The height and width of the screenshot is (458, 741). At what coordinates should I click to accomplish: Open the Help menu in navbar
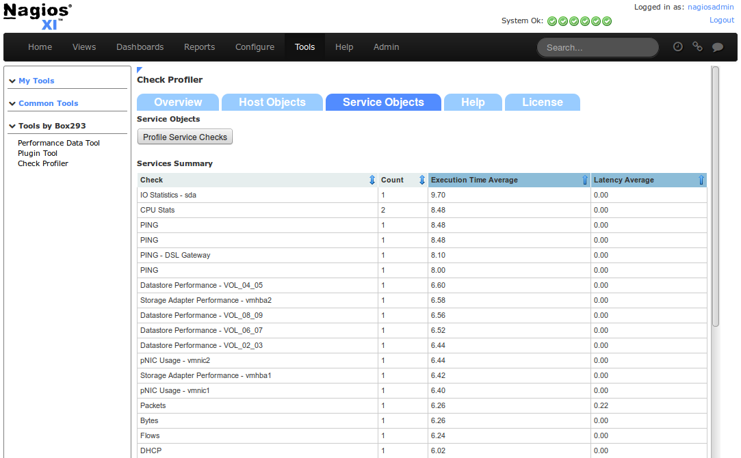[x=344, y=46]
